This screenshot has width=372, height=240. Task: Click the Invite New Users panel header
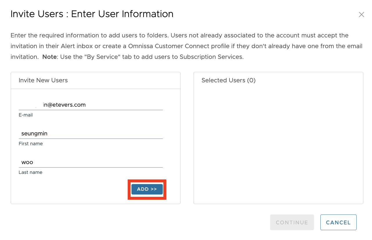point(43,81)
